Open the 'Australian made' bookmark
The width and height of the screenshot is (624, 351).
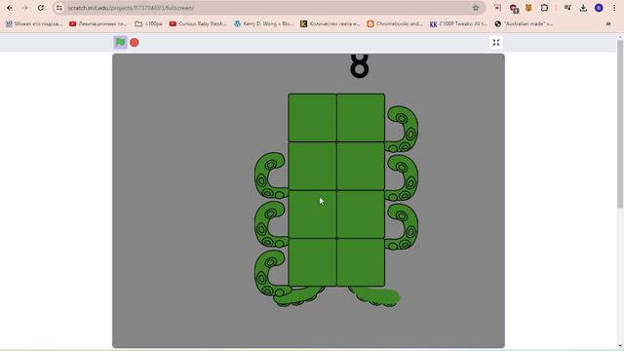click(524, 23)
